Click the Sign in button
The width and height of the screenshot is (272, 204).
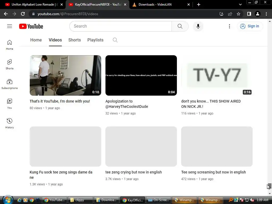click(x=250, y=26)
